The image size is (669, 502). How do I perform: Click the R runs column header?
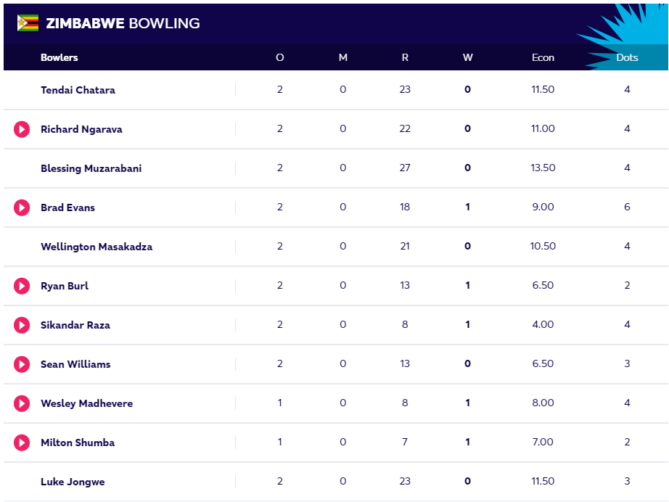pos(405,57)
